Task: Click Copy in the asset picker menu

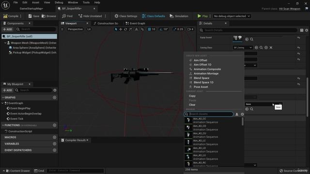Action: 192,96
